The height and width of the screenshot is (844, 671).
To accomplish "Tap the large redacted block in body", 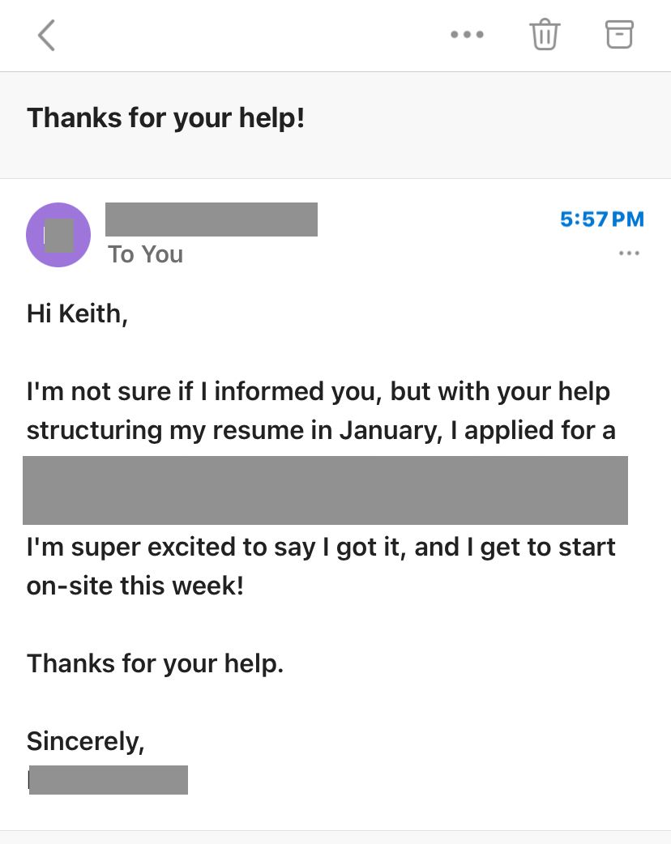I will 325,490.
